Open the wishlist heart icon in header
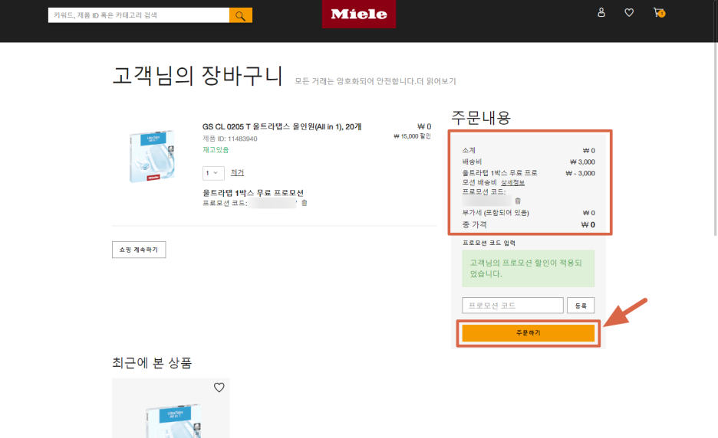 (x=629, y=13)
